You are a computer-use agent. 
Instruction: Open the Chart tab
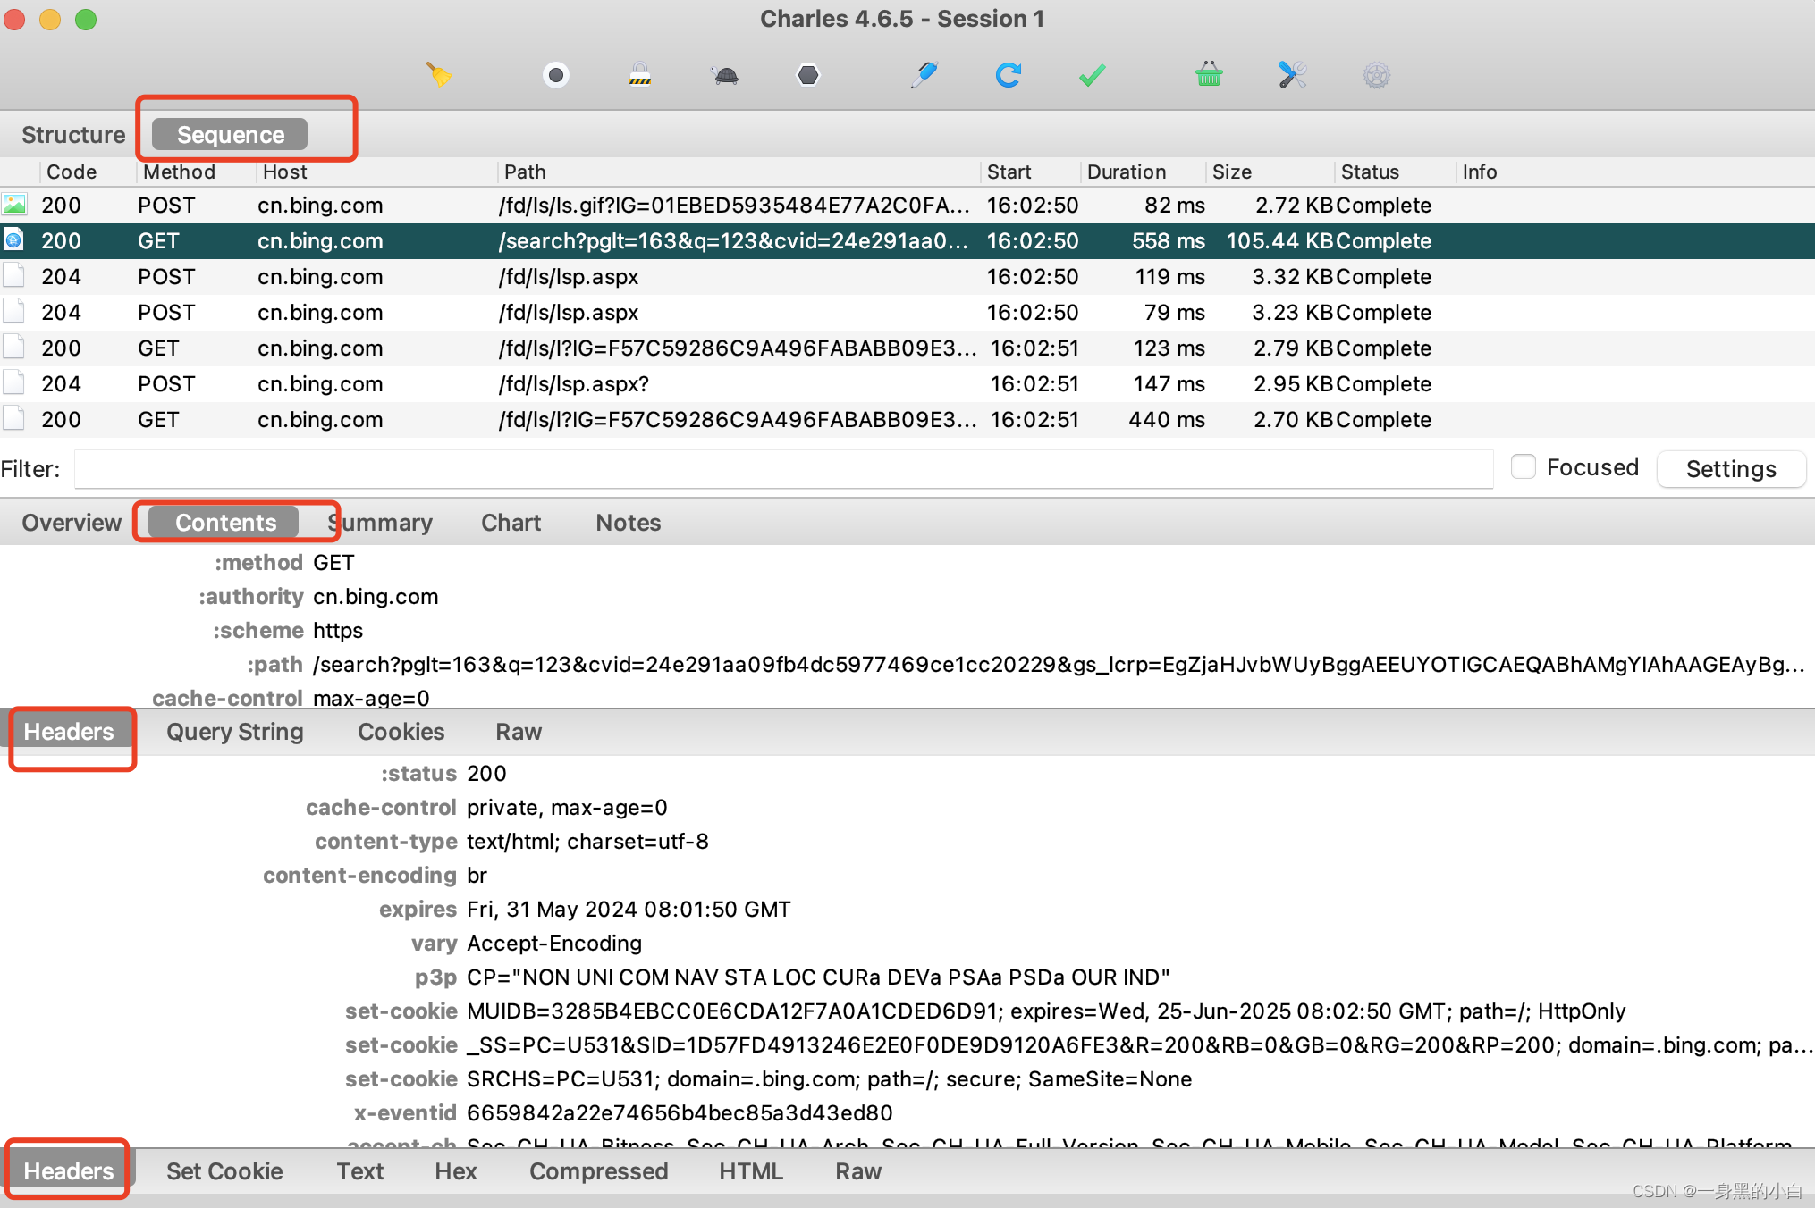pos(511,523)
